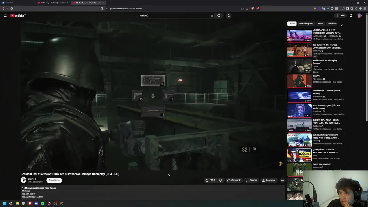Open Brave VPN shield icon

[361, 9]
